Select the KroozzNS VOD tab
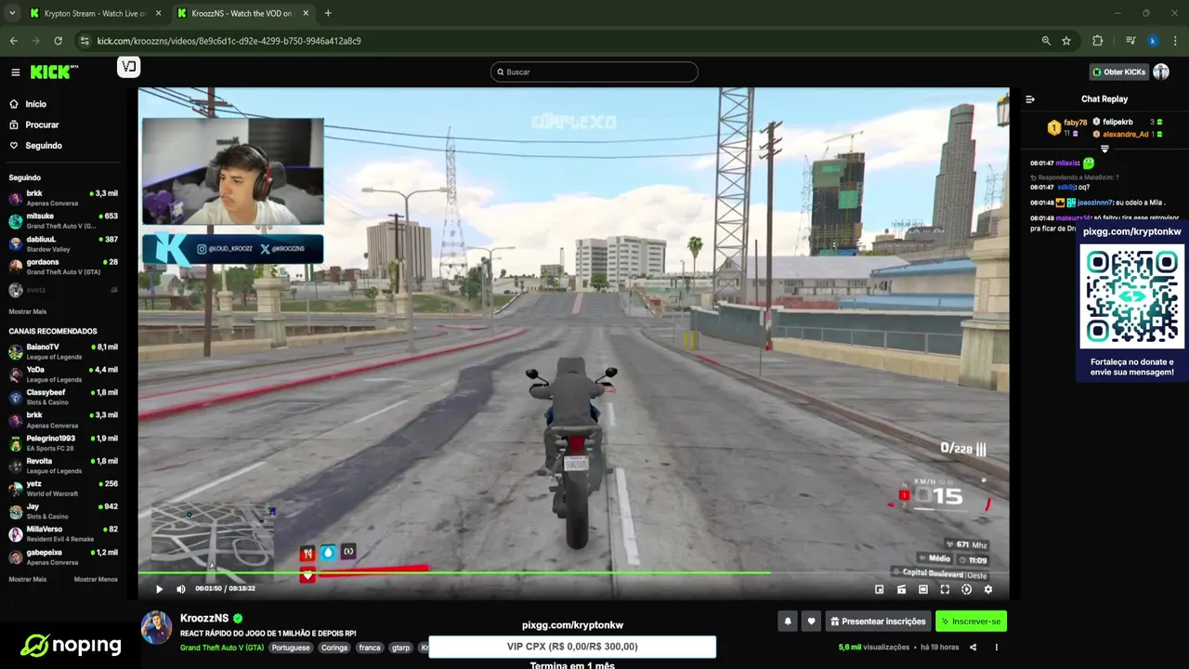 point(243,13)
